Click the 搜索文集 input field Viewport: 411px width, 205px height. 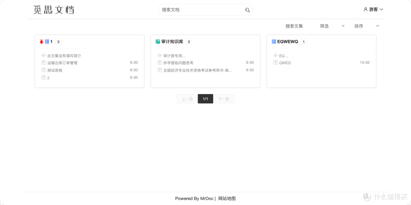298,26
